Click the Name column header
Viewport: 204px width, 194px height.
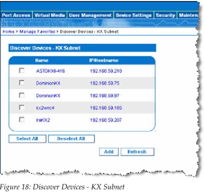[41, 60]
